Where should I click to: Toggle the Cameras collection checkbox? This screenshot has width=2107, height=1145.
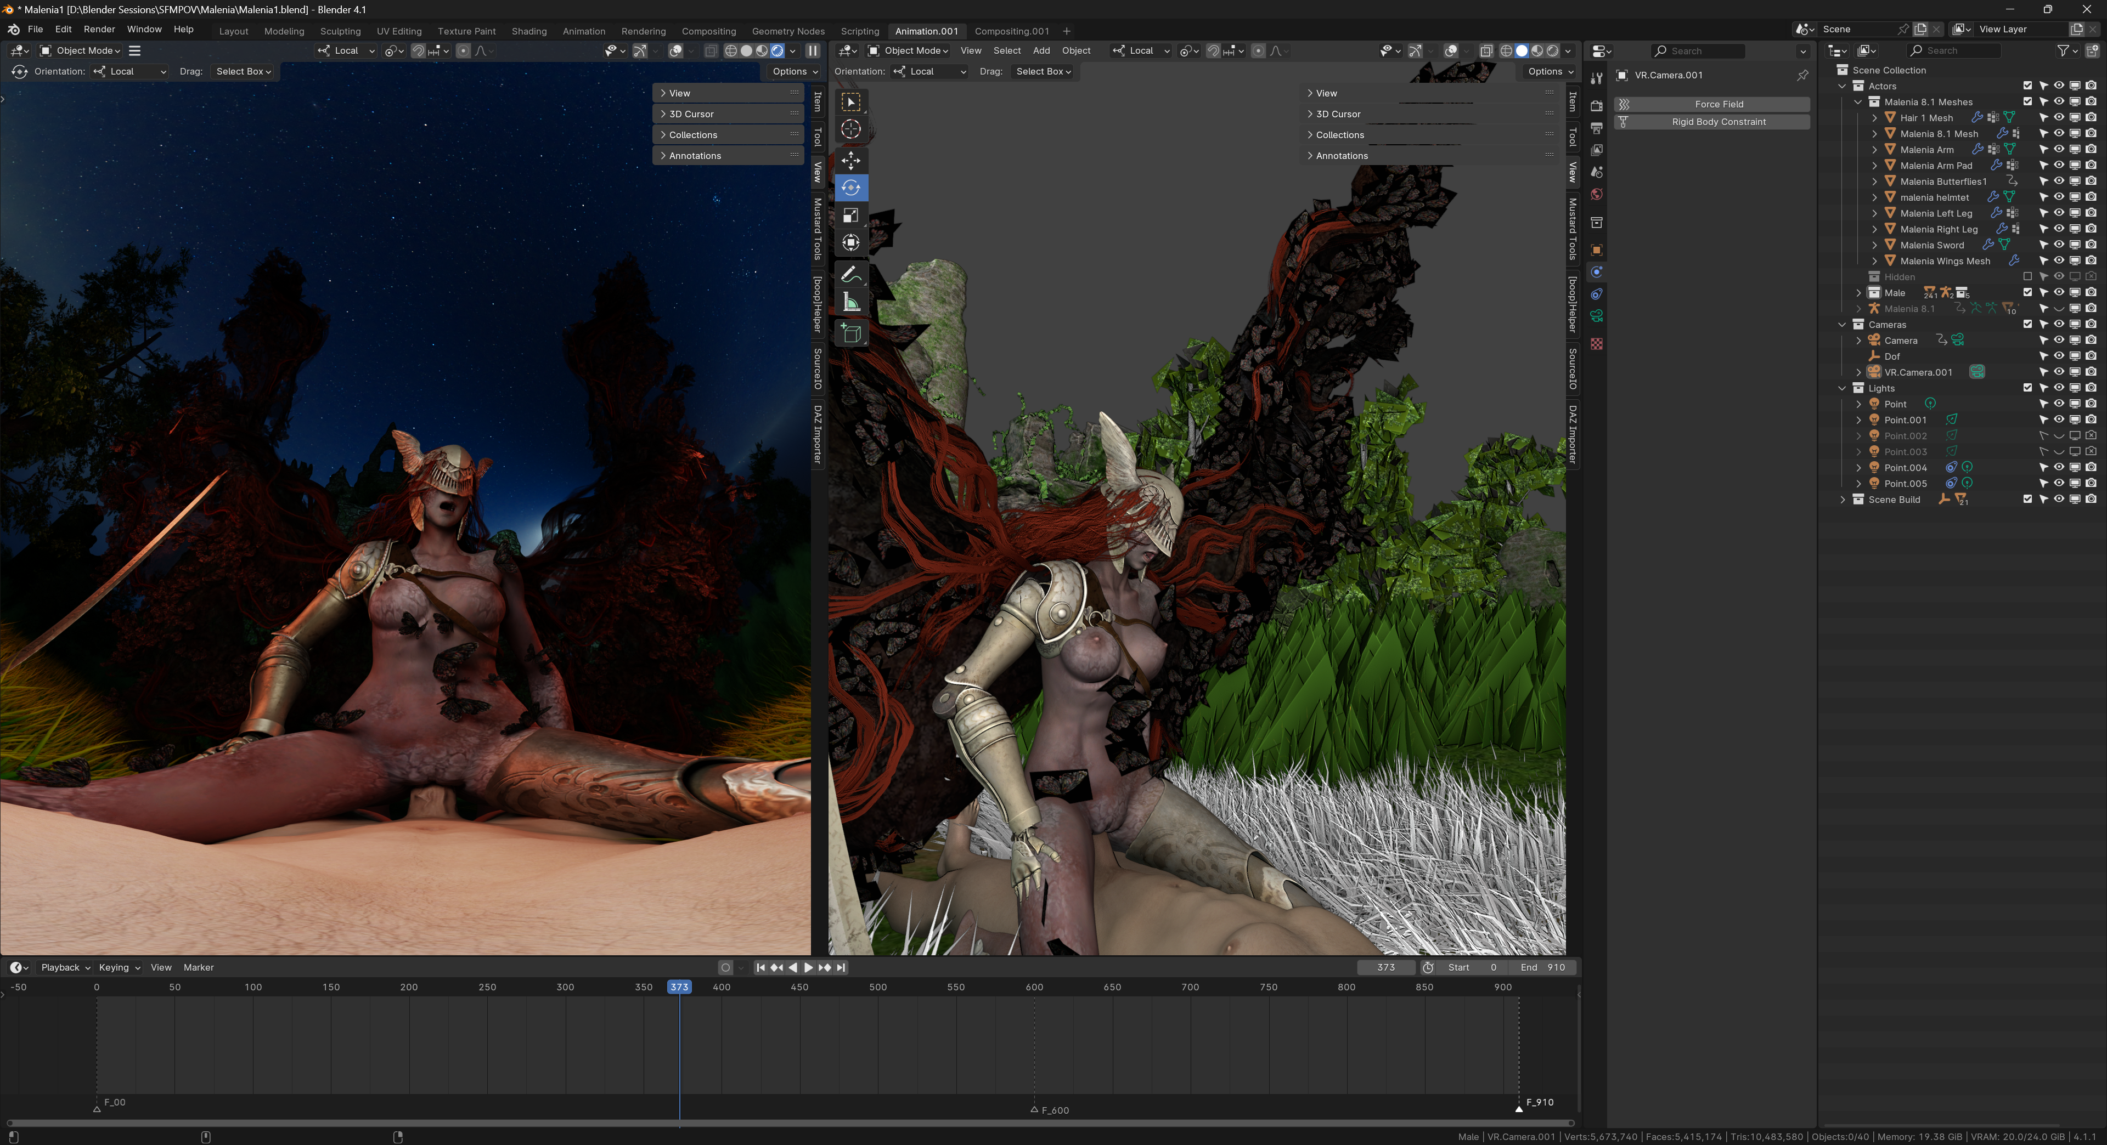pos(2027,325)
